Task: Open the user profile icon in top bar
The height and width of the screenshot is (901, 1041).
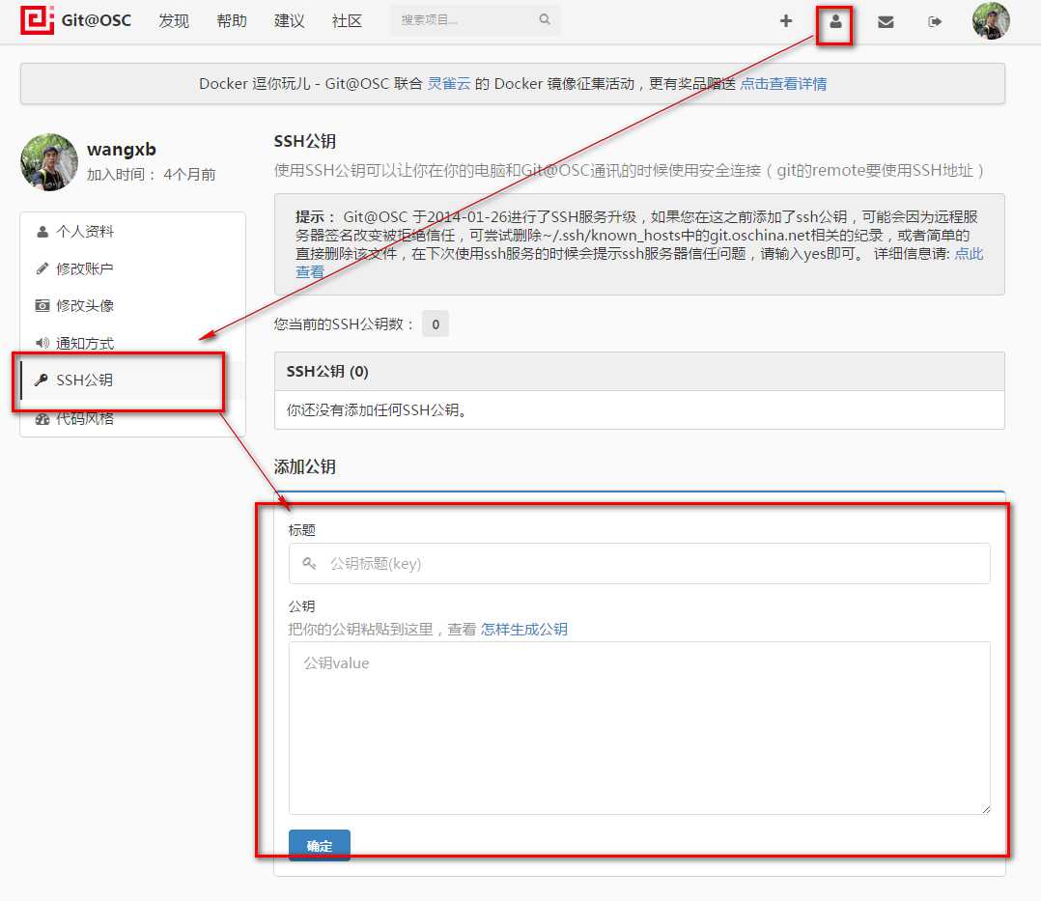Action: click(x=835, y=21)
